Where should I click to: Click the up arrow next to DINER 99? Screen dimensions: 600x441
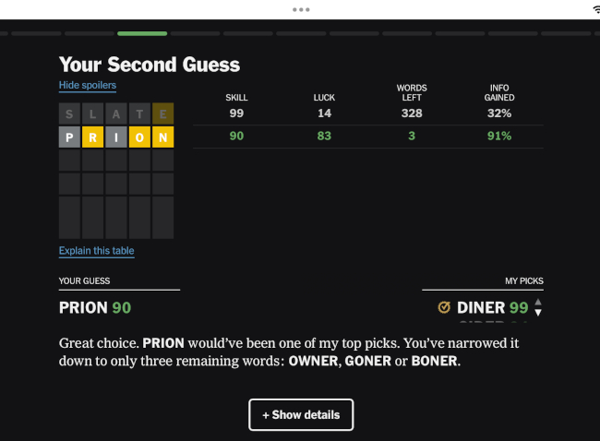[x=538, y=302]
